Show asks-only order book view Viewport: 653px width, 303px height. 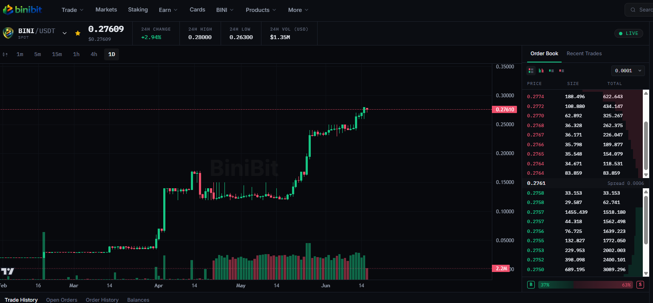[x=562, y=71]
